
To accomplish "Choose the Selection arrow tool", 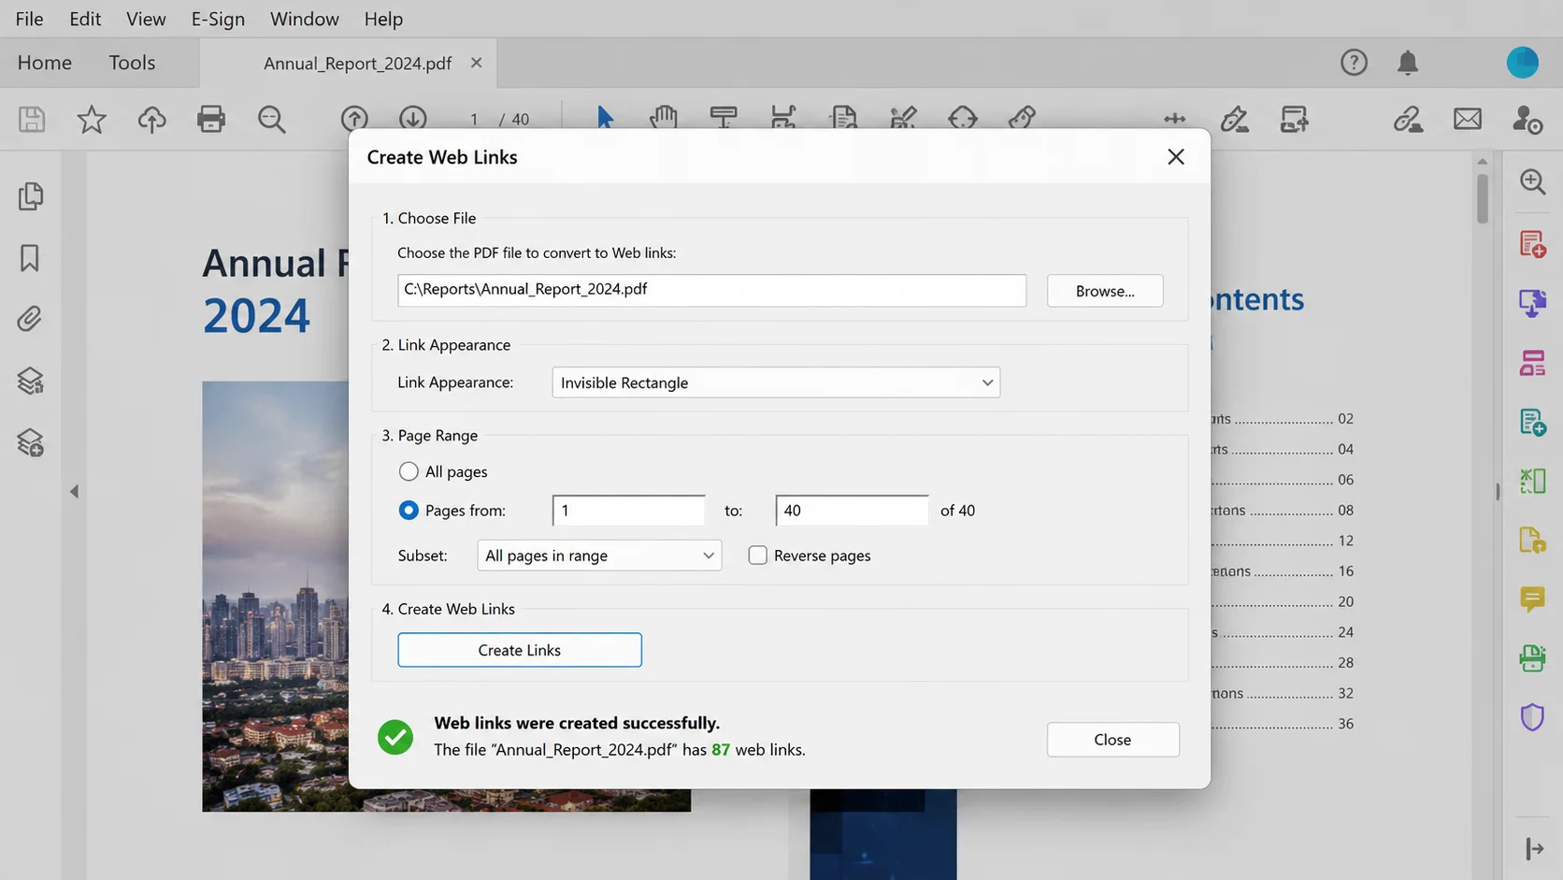I will coord(605,118).
